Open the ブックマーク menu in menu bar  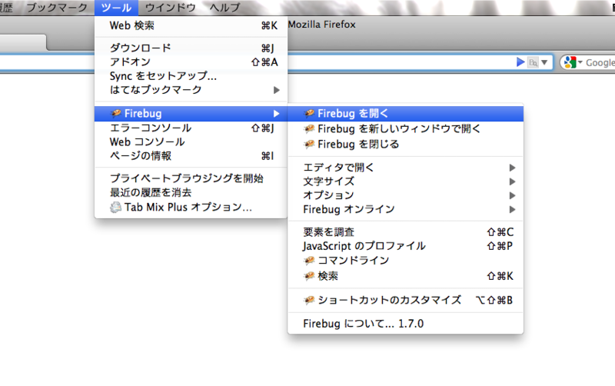[x=57, y=8]
